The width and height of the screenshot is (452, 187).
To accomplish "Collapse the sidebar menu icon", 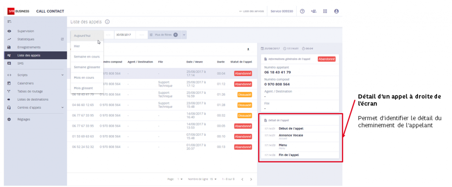I will pos(9,22).
